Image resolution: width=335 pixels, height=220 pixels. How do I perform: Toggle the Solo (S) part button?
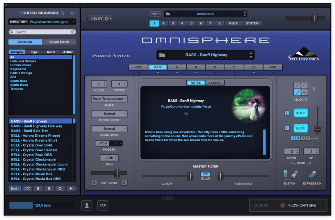[x=124, y=183]
